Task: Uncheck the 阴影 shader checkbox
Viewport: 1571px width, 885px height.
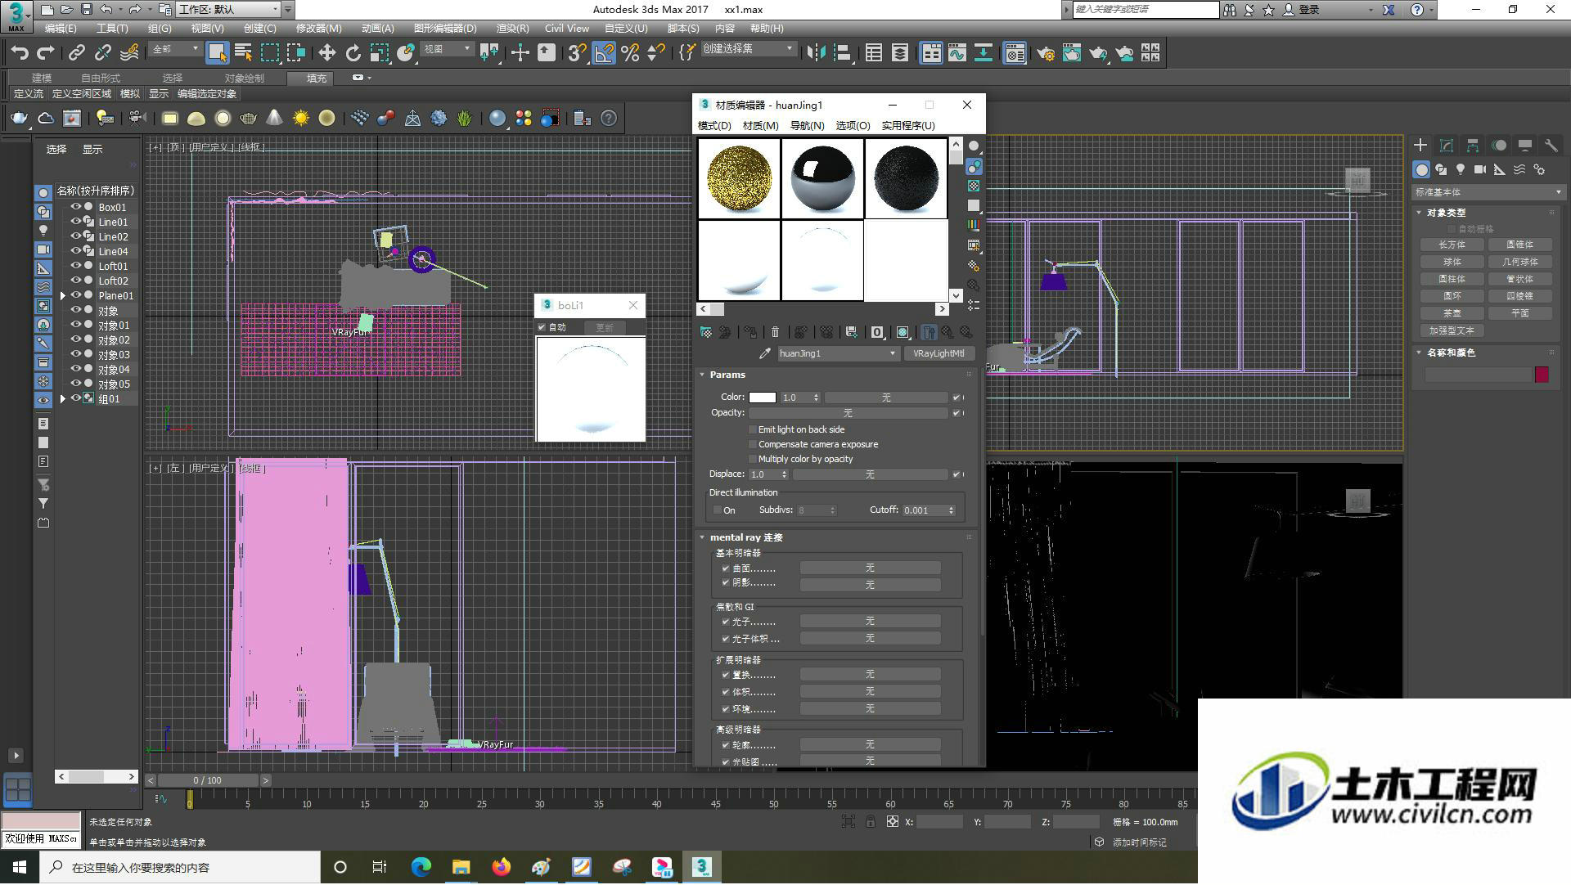Action: (726, 583)
